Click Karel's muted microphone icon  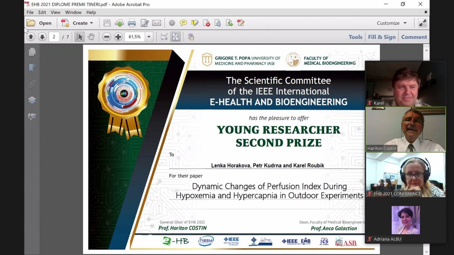point(370,103)
